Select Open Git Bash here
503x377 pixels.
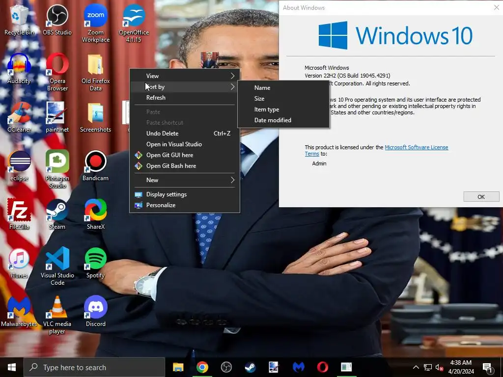(185, 166)
